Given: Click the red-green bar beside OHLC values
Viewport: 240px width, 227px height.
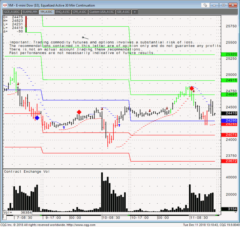Looking at the screenshot, I should [x=26, y=24].
